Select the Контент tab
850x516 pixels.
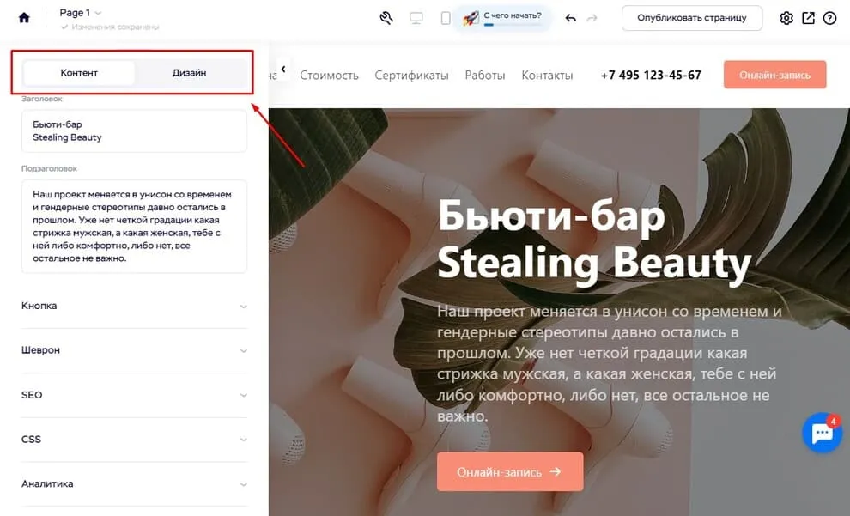[79, 73]
